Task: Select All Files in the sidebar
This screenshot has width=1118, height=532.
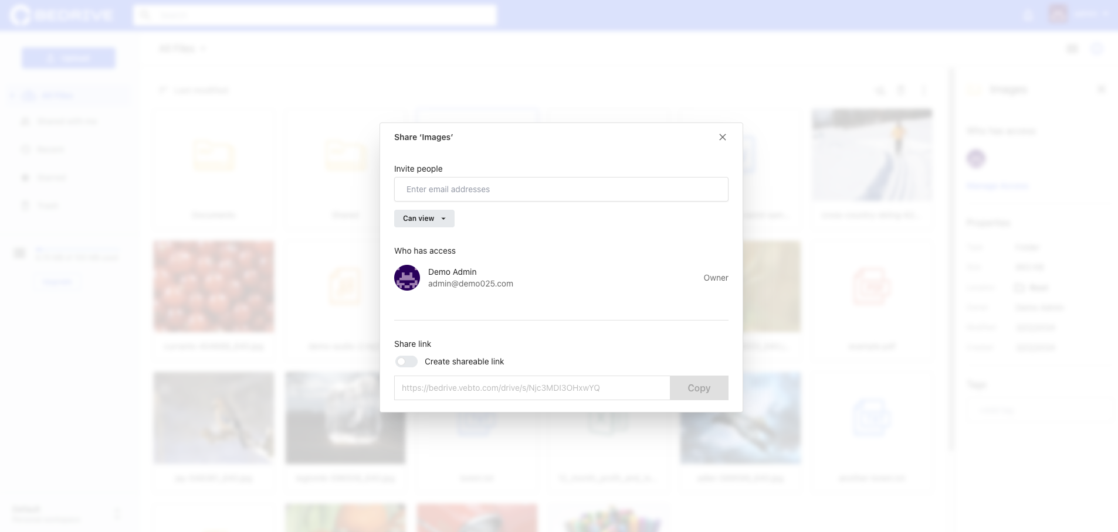Action: point(57,96)
